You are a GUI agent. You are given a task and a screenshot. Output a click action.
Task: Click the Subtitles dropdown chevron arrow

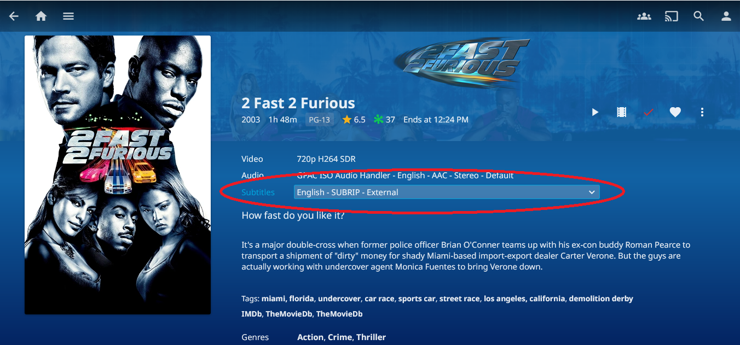592,192
